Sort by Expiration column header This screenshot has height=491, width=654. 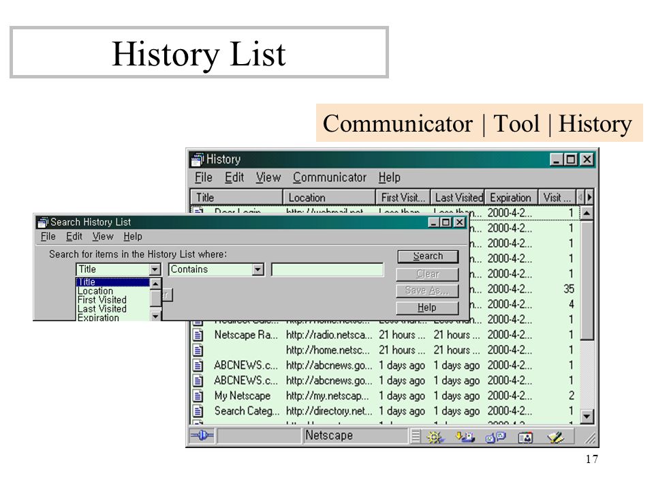click(512, 198)
